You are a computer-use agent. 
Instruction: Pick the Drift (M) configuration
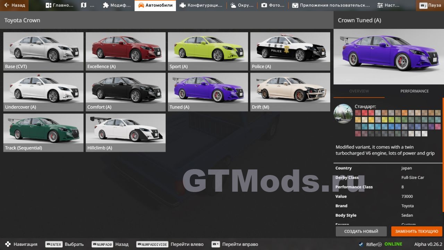tap(290, 92)
